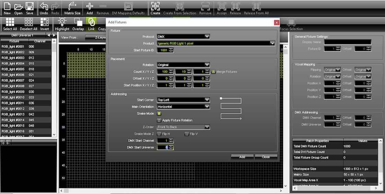The width and height of the screenshot is (385, 194).
Task: Enable the Merge Fixtures checkbox
Action: tap(213, 72)
